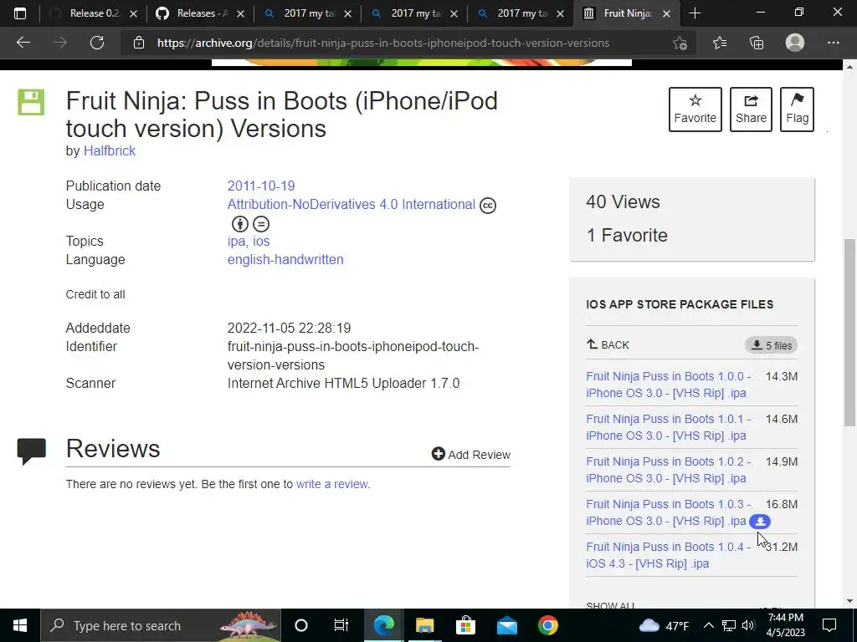Open the ipa topic link
The width and height of the screenshot is (857, 642).
pos(237,242)
